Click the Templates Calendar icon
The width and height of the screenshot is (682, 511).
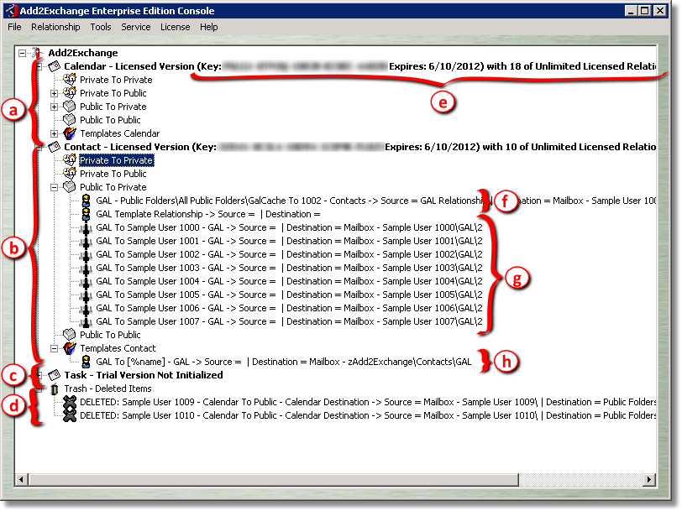70,133
